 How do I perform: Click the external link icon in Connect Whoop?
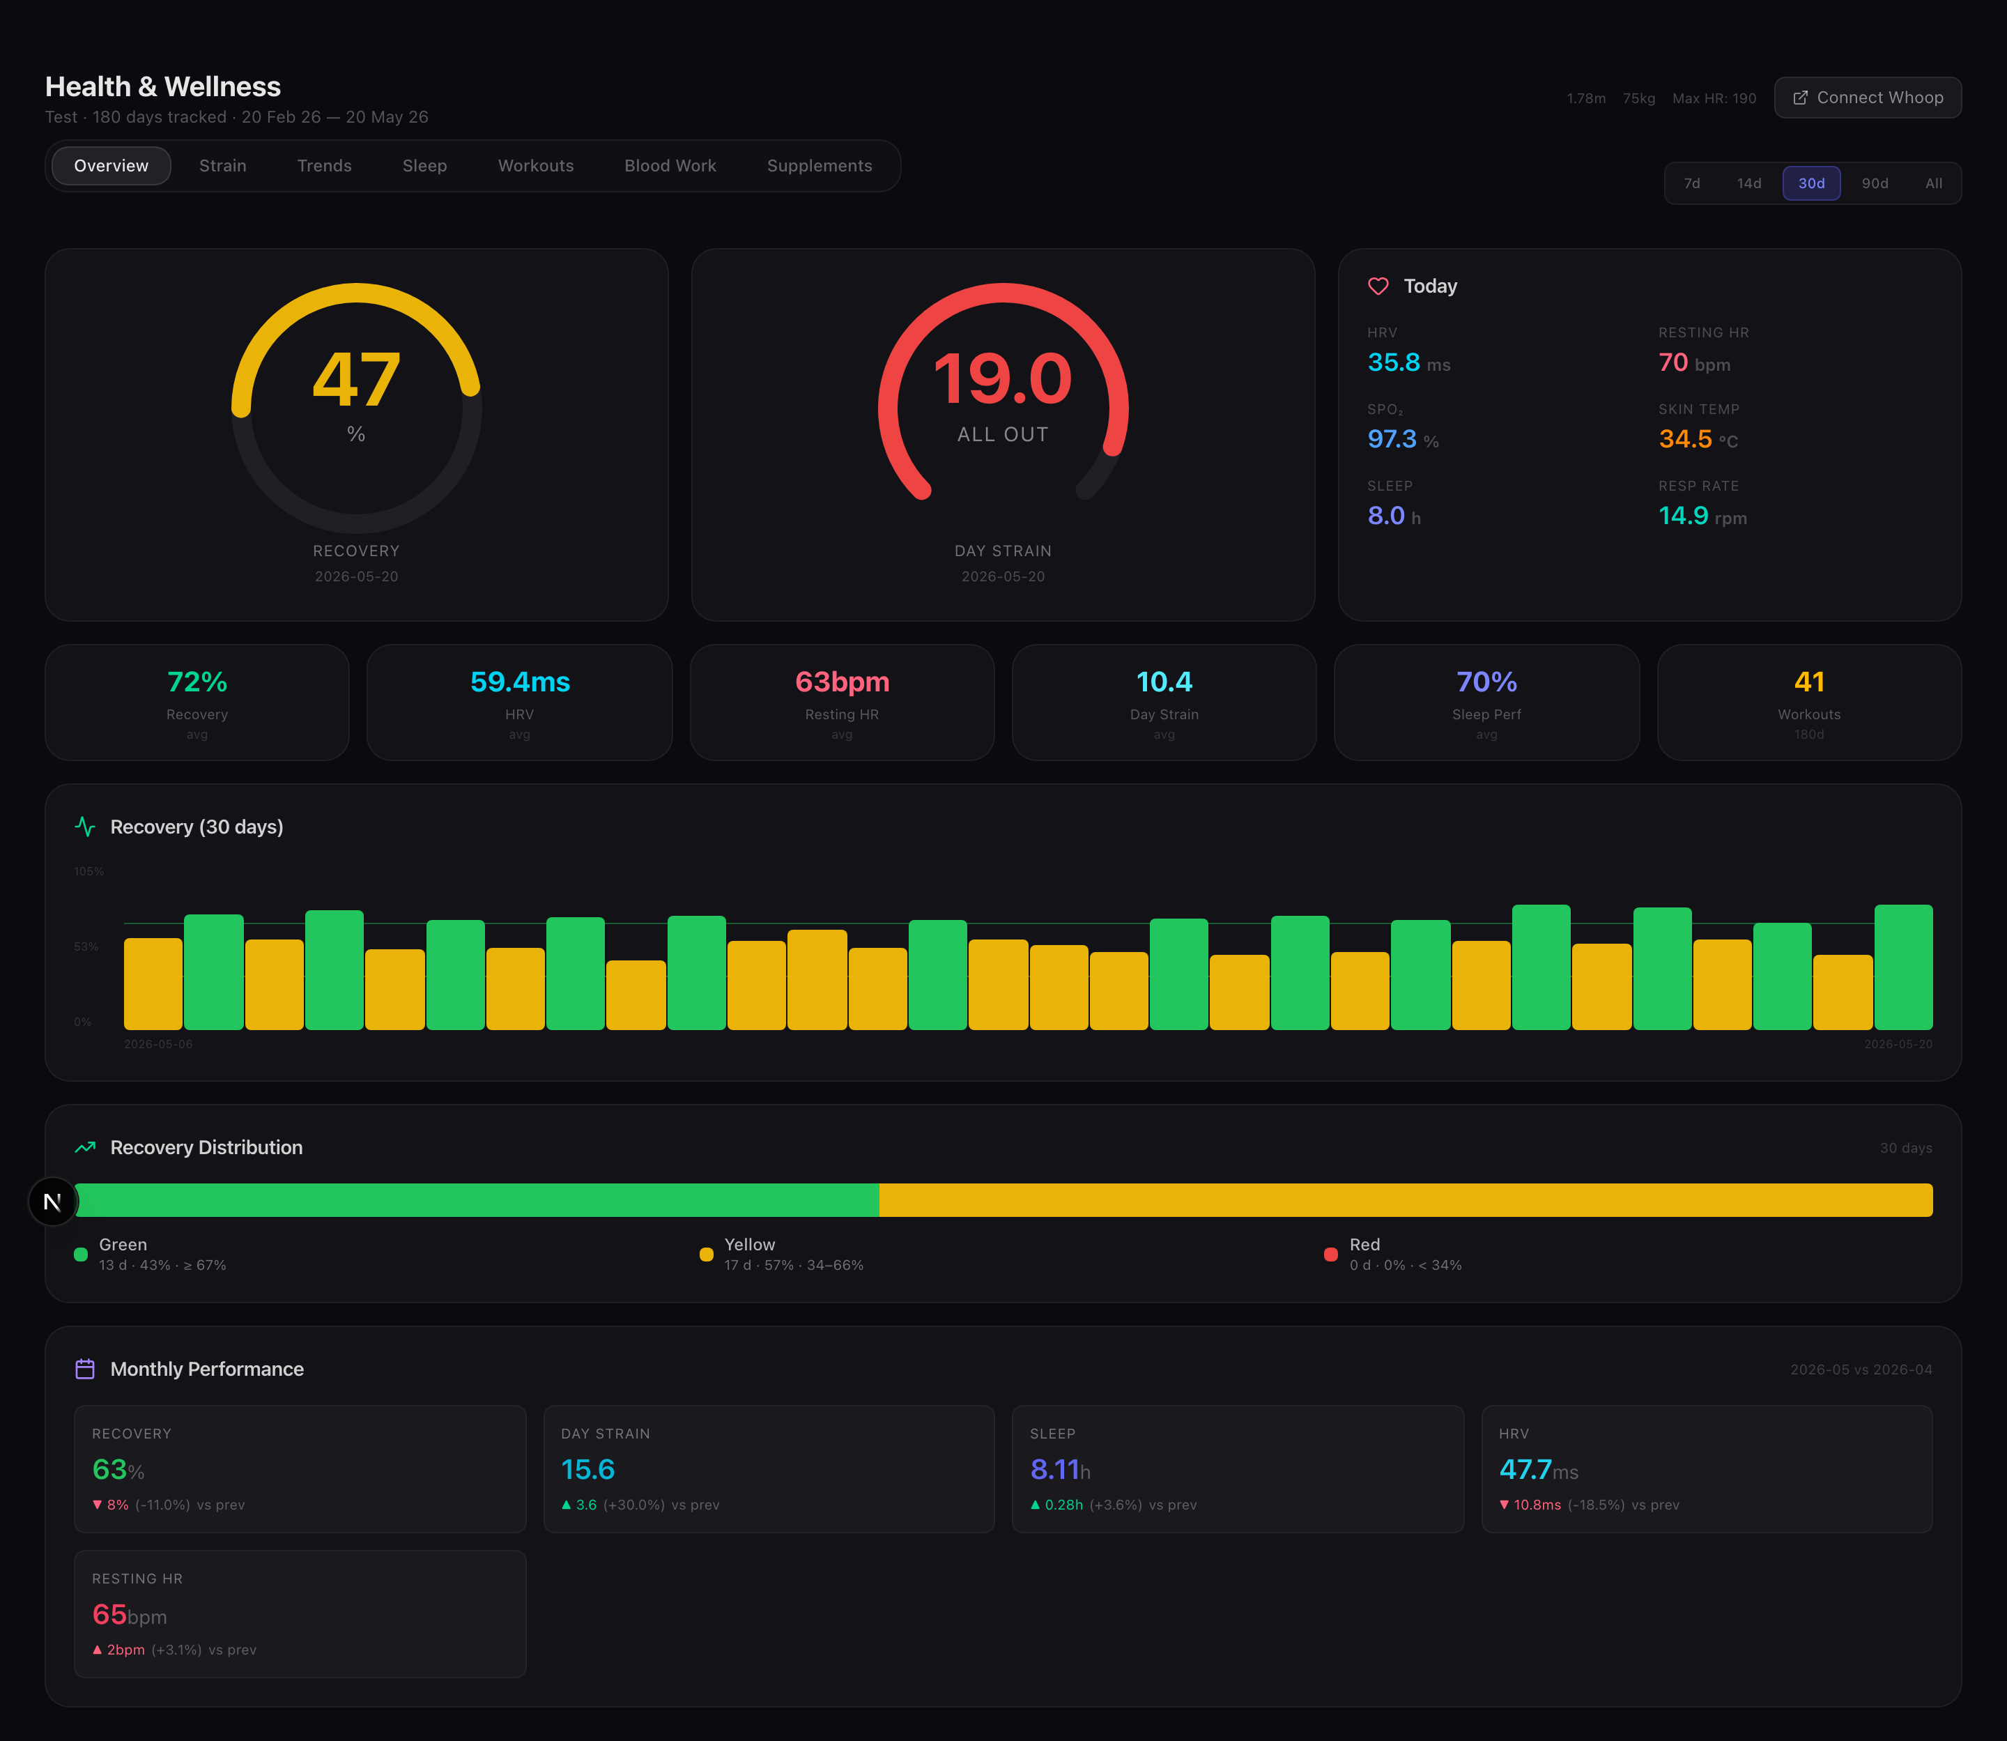[1800, 98]
